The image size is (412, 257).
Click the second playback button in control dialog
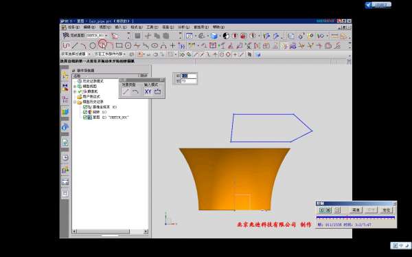tap(328, 210)
